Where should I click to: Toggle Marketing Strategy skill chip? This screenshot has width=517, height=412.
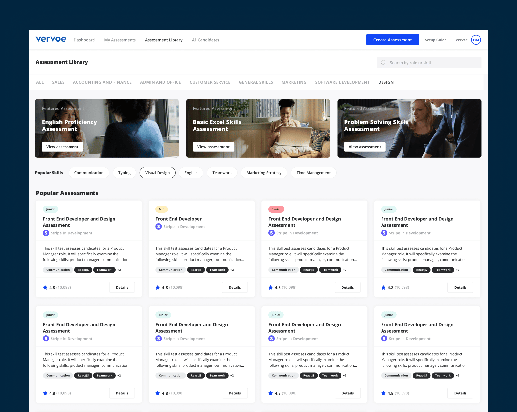(264, 173)
